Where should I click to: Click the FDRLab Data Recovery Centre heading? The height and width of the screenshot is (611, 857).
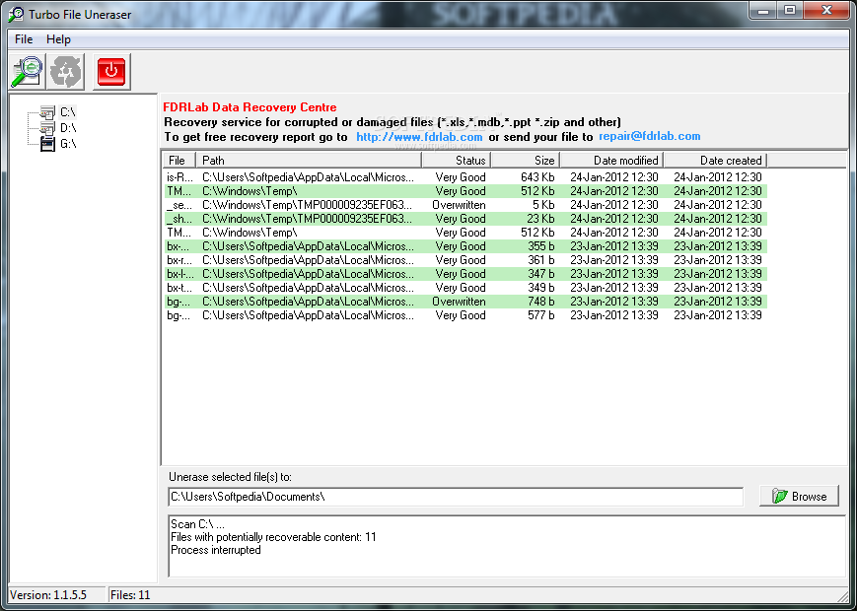(250, 107)
